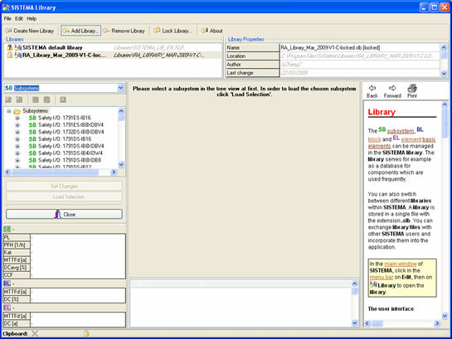This screenshot has width=452, height=339.
Task: Expand Safety I/O: 1791DS-IB4XOW4 node
Action: coord(17,153)
